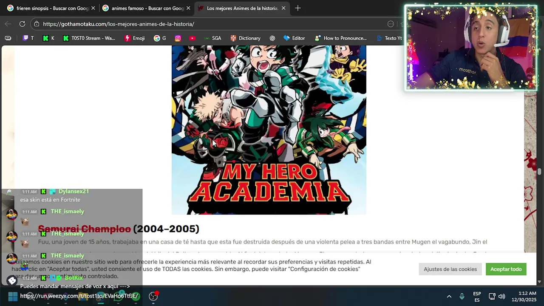
Task: Click the streamer webcam overlay
Action: coord(471,48)
